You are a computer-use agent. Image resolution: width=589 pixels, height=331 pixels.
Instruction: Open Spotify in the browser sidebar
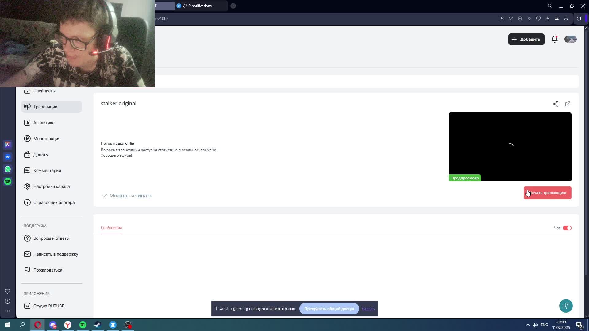point(8,181)
